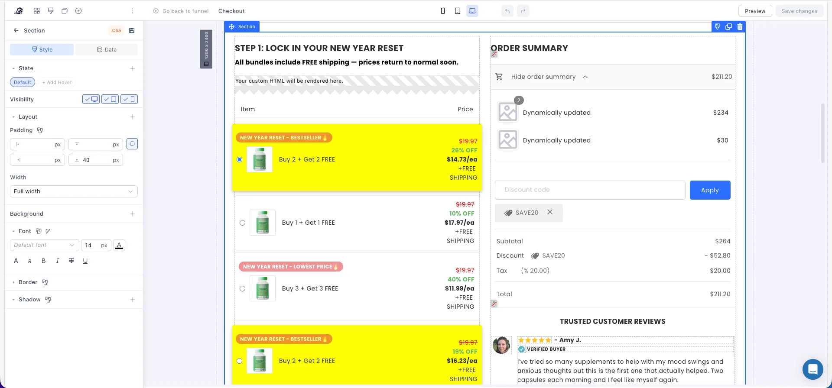Click the Border style-copy icon
The width and height of the screenshot is (832, 388).
click(x=45, y=282)
